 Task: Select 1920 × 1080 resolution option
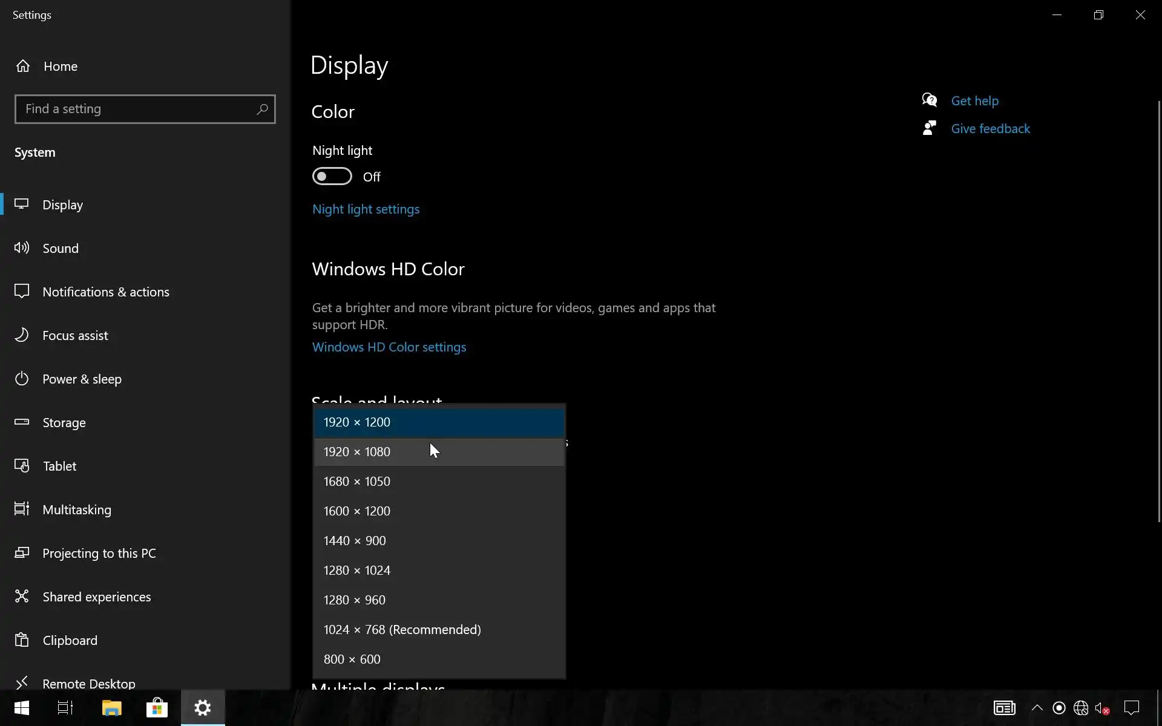point(357,452)
